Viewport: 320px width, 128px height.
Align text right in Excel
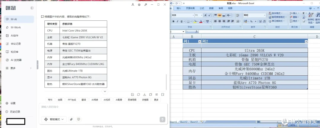[x=224, y=21]
